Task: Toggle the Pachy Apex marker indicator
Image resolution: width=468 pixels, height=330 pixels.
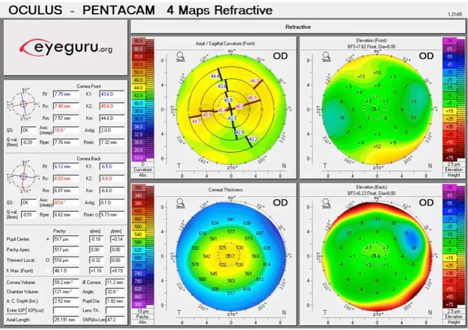Action: pos(47,249)
